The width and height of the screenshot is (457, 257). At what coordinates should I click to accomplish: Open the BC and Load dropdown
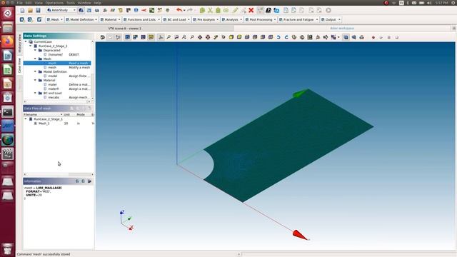176,19
